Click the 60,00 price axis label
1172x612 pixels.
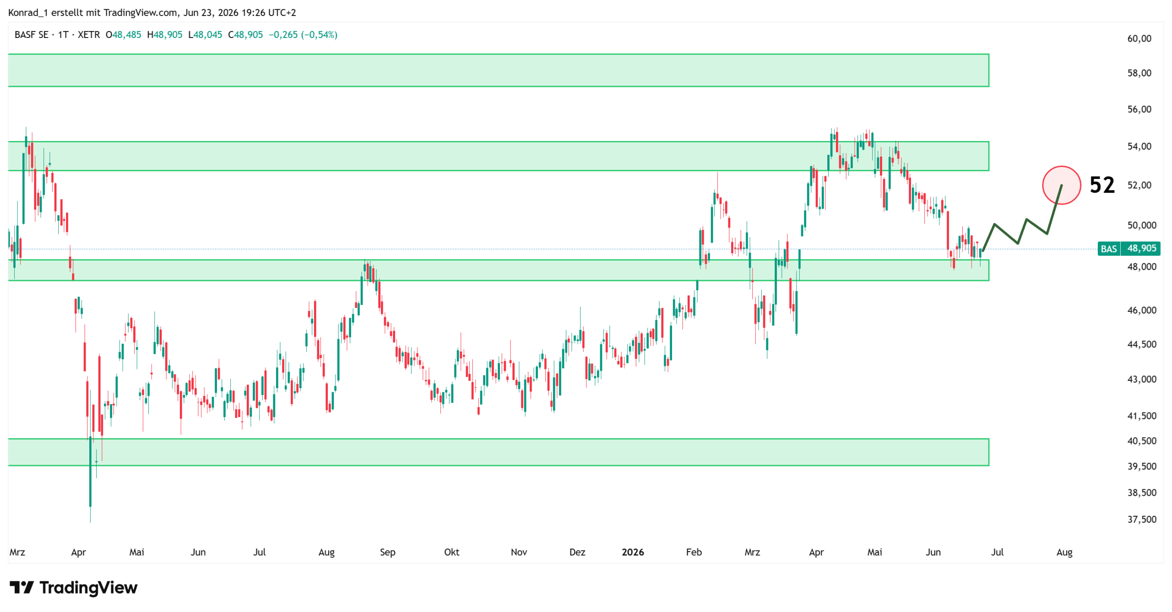tap(1139, 38)
